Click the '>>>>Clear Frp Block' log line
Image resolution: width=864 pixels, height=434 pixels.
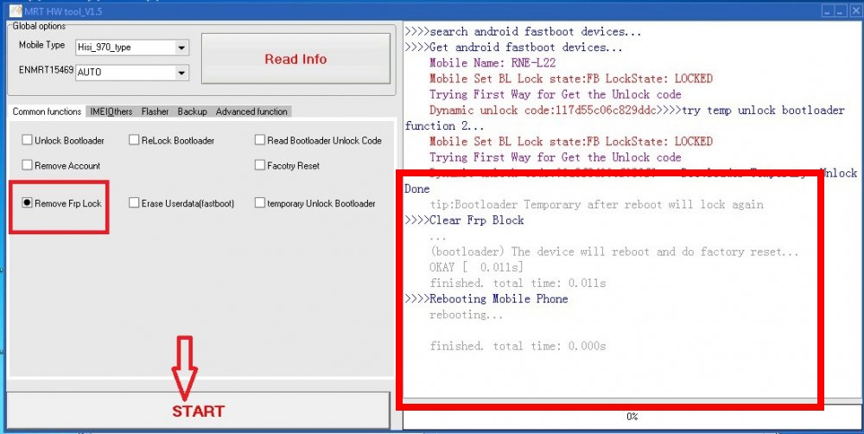click(x=464, y=220)
